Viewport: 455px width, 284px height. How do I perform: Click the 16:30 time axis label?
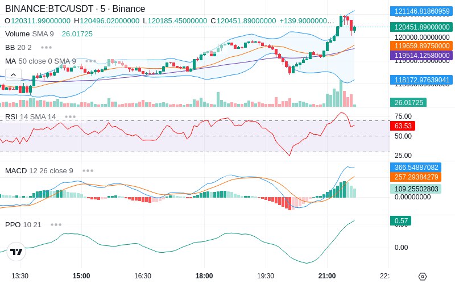pyautogui.click(x=143, y=276)
